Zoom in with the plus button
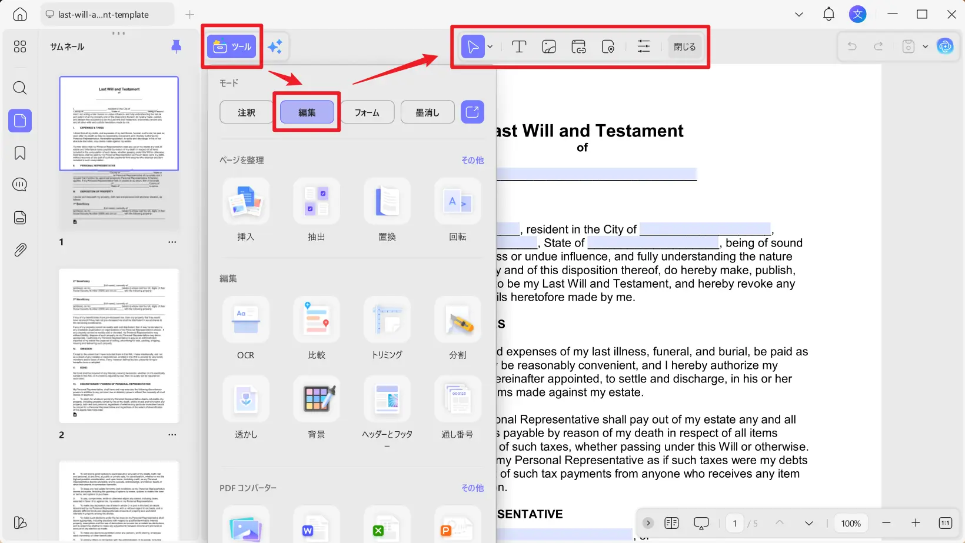The image size is (965, 543). [x=916, y=523]
